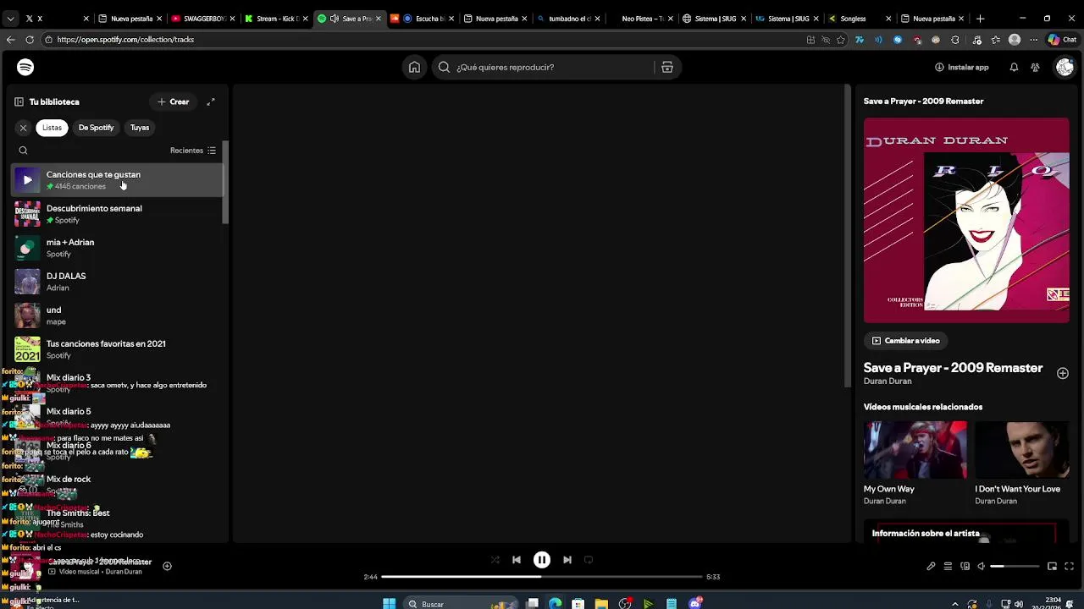Viewport: 1084px width, 609px height.
Task: Toggle the Listas filter chip
Action: click(53, 128)
